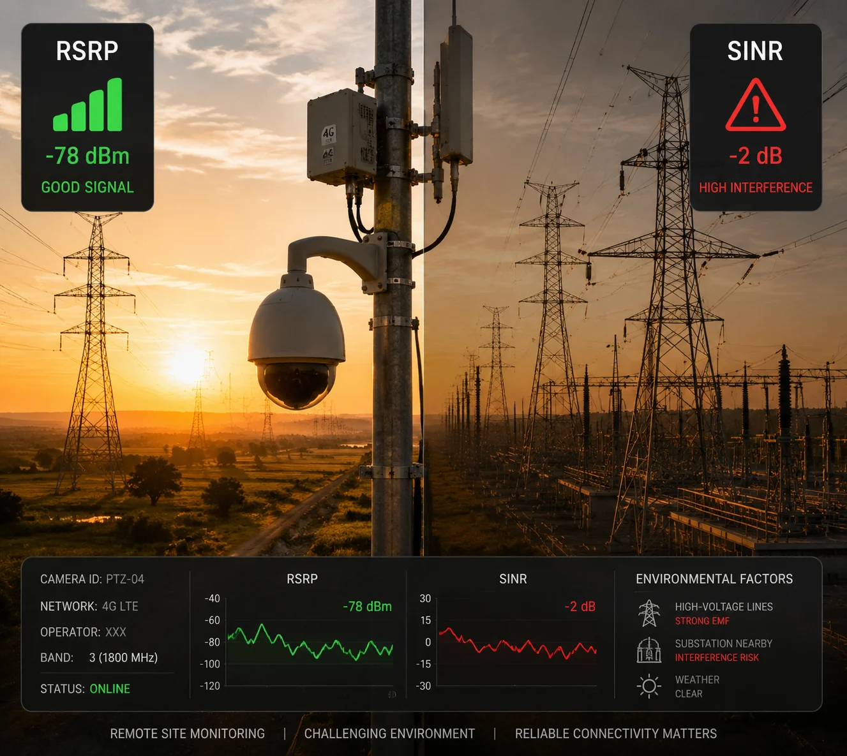This screenshot has height=756, width=847.
Task: Click the sun weather icon
Action: [x=649, y=686]
